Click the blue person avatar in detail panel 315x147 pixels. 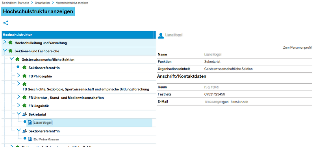[x=161, y=35]
